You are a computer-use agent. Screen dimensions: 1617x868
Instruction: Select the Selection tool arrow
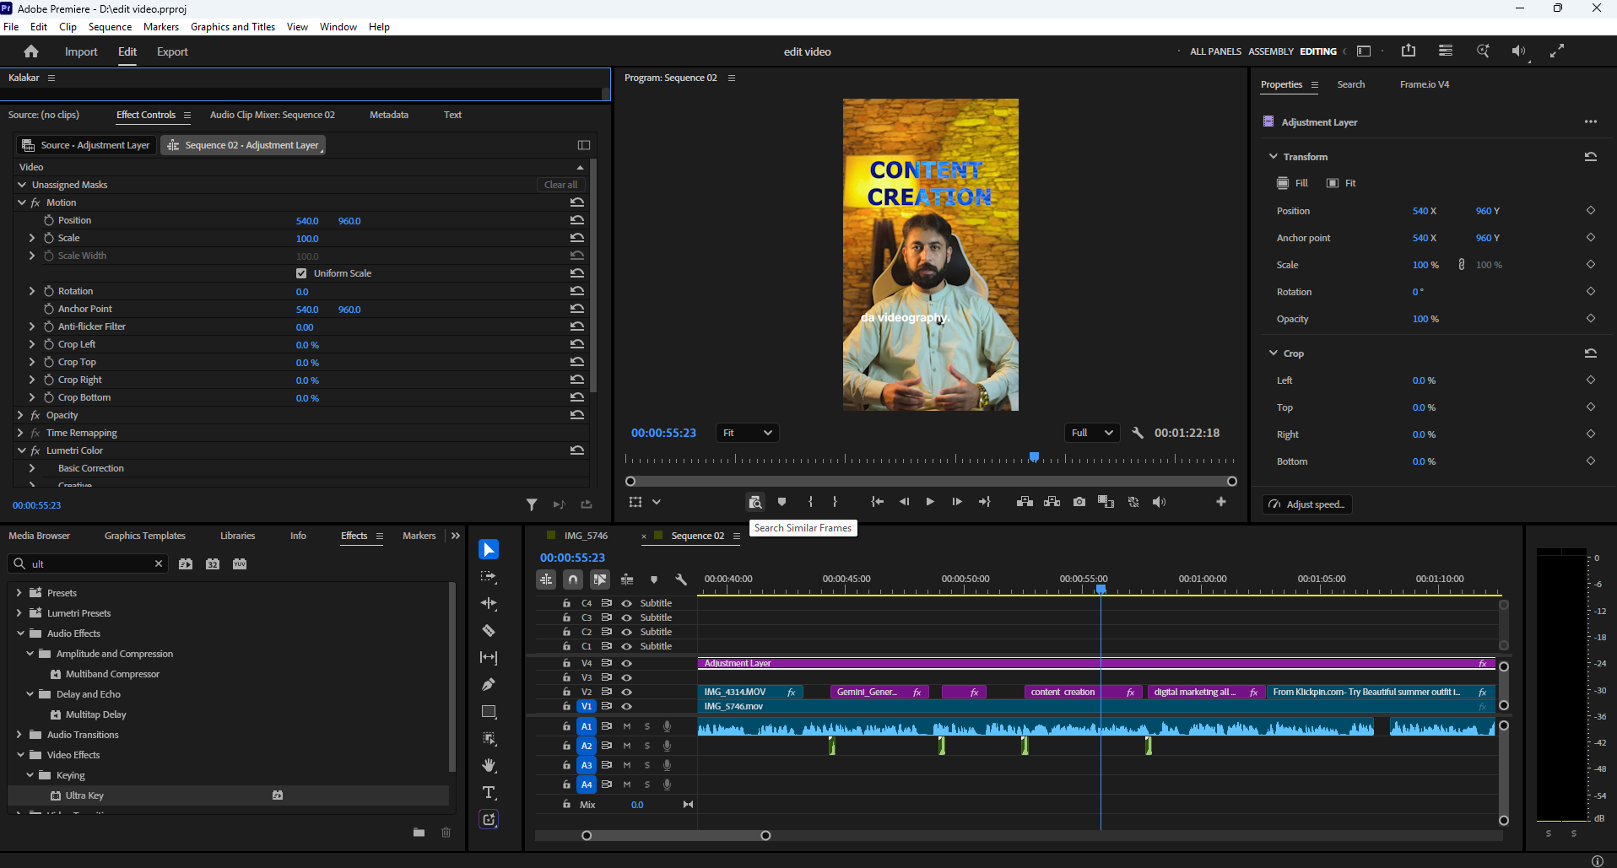click(489, 550)
